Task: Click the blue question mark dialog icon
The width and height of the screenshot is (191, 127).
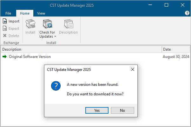Action: (x=56, y=86)
